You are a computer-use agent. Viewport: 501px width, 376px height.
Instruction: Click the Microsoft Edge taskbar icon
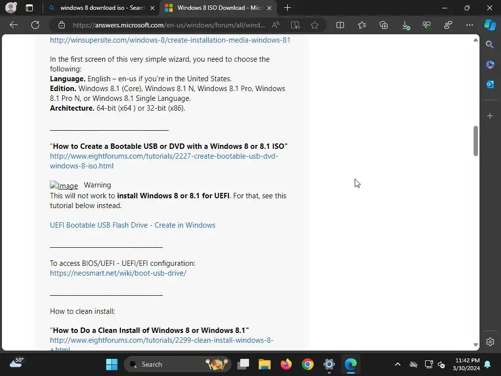point(350,364)
